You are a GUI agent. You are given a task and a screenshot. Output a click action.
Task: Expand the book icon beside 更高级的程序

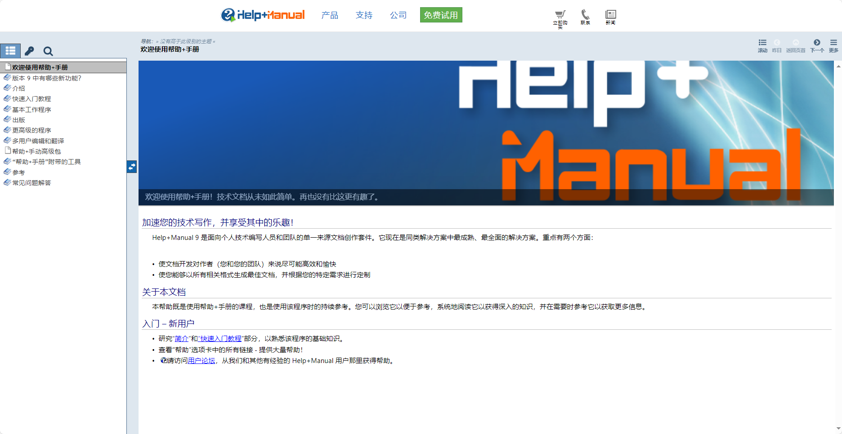(x=7, y=130)
